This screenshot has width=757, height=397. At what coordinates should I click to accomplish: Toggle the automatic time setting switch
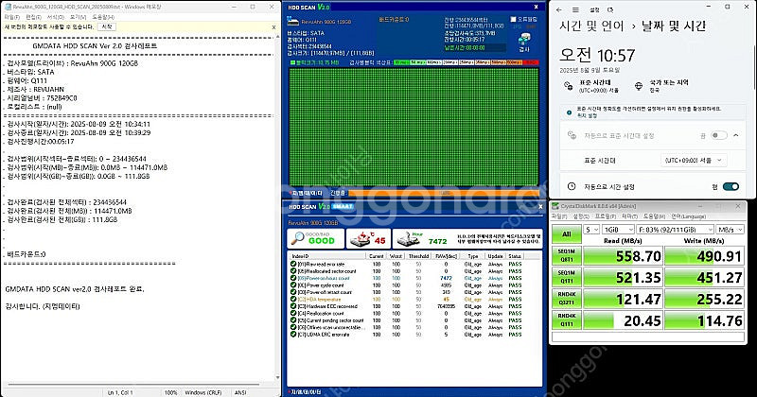(731, 186)
